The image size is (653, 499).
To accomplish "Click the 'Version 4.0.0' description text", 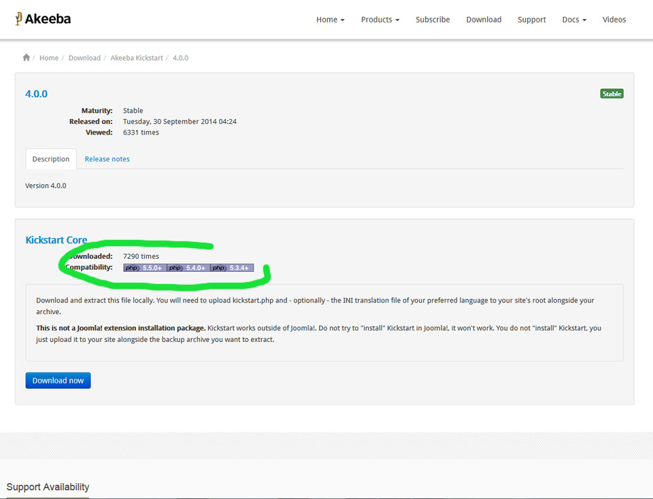I will pos(46,186).
